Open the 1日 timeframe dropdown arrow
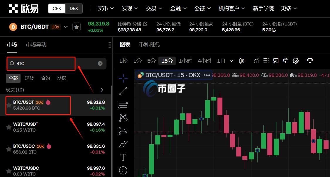 (231, 61)
